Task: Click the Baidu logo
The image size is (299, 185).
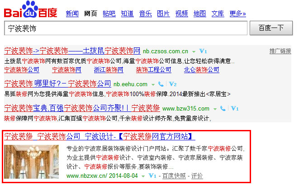Action: (x=30, y=9)
